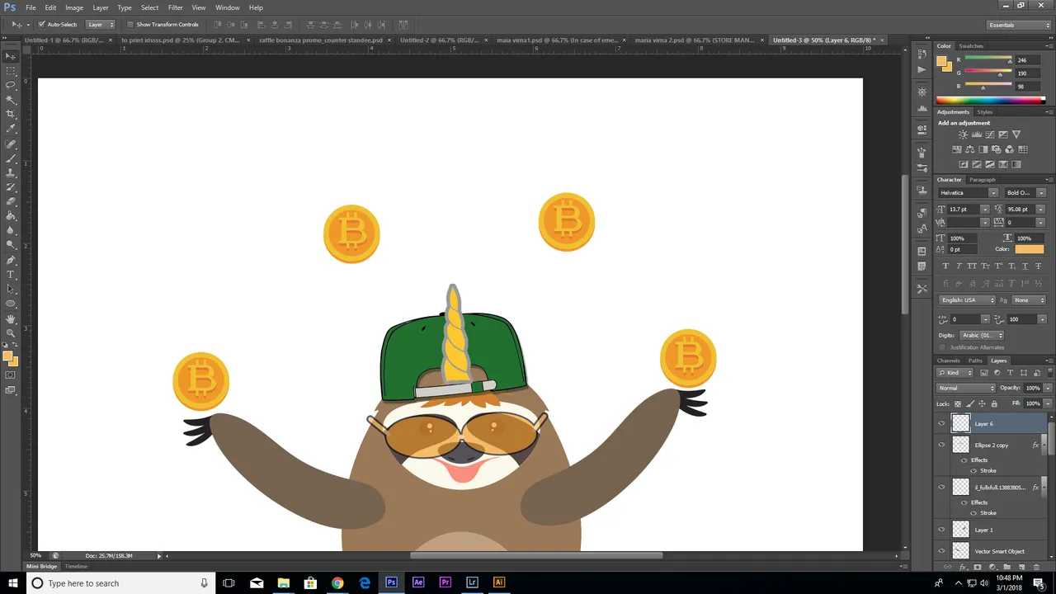Lock transparent pixels icon

pyautogui.click(x=957, y=403)
